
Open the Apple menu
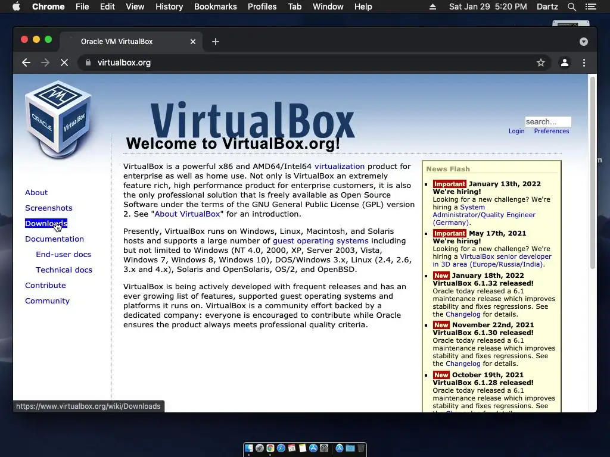(x=16, y=7)
